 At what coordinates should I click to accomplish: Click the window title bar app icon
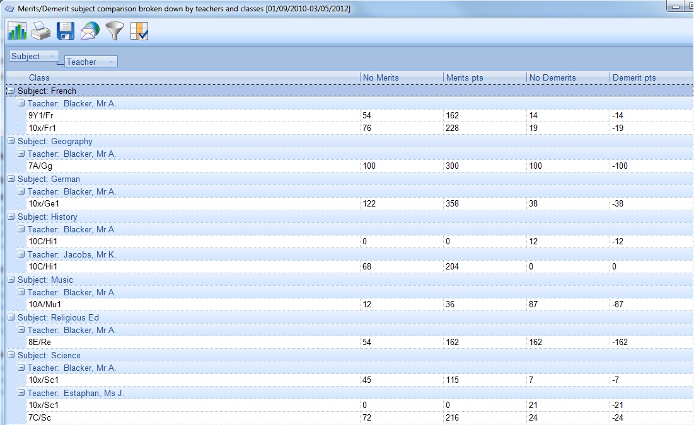(x=9, y=8)
